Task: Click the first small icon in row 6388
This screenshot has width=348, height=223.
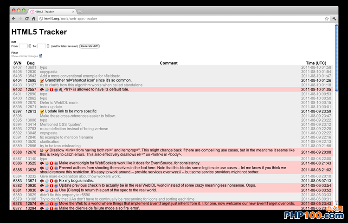Action: (x=42, y=151)
